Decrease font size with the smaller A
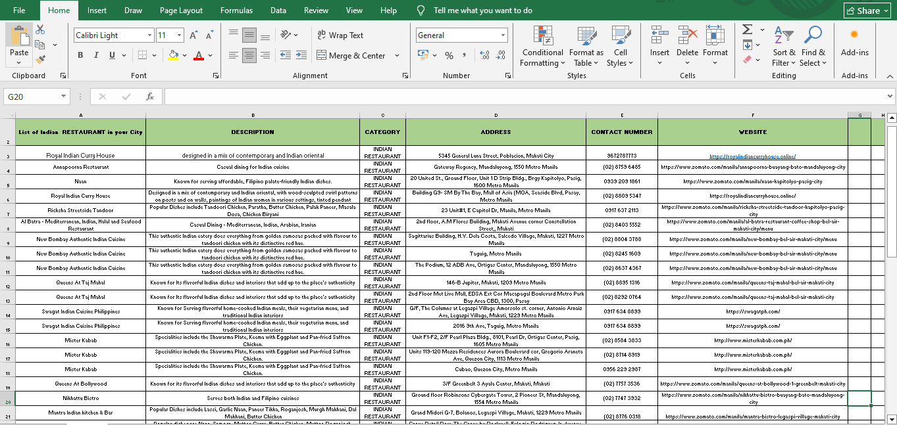The image size is (897, 425). (210, 35)
